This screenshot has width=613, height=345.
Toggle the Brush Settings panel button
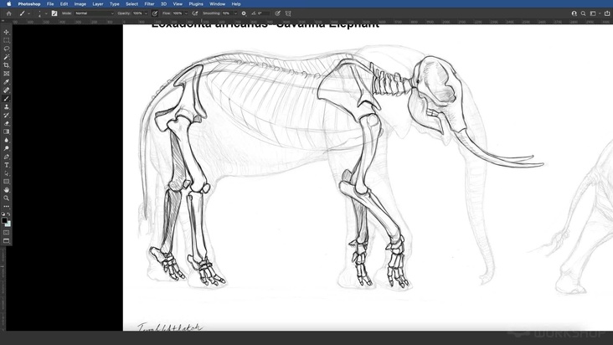(54, 13)
